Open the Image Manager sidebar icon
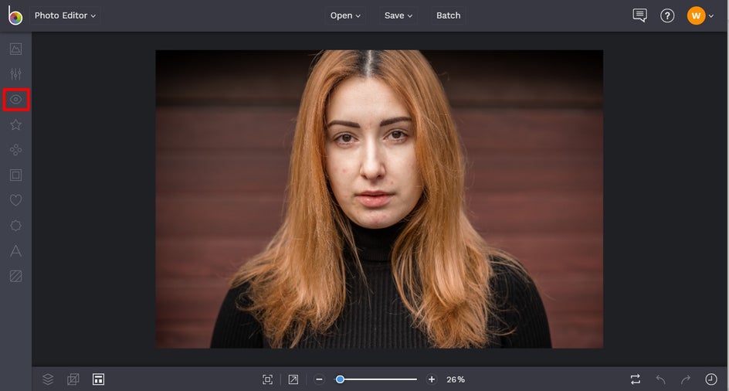Viewport: 729px width, 391px height. click(15, 49)
